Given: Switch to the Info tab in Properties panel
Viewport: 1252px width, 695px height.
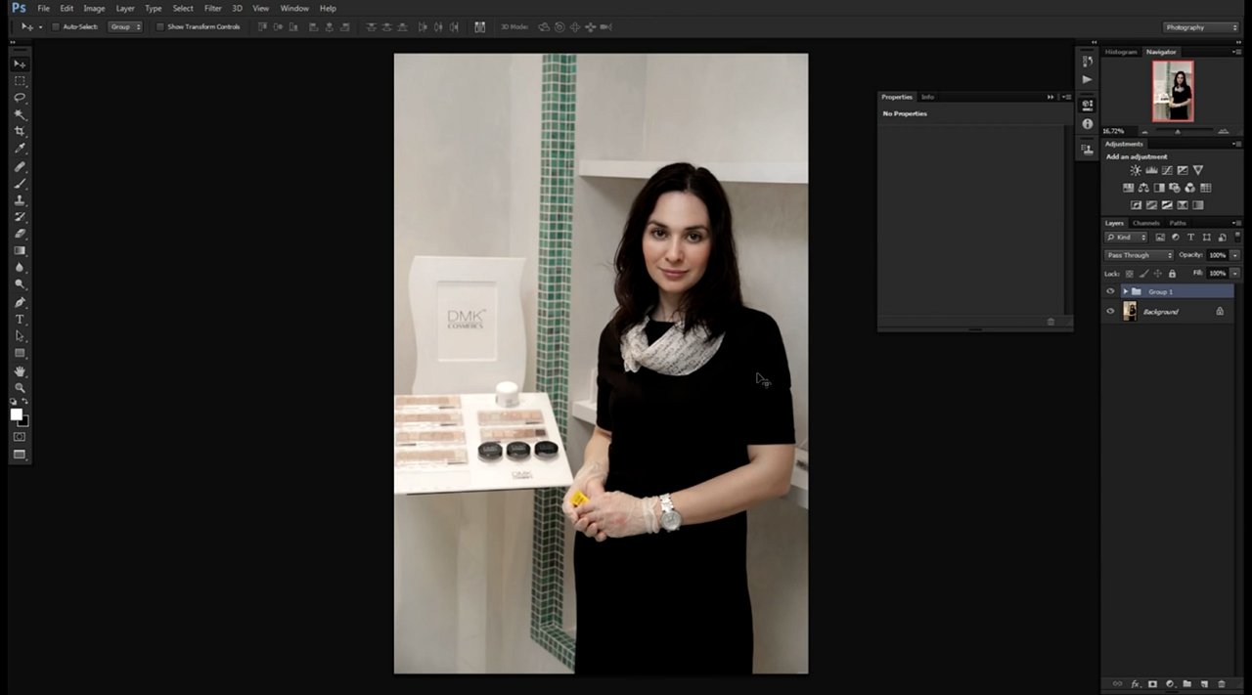Looking at the screenshot, I should (927, 97).
